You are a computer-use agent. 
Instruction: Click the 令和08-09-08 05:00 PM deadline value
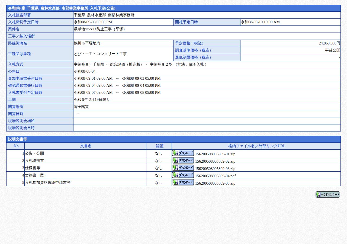(93, 22)
